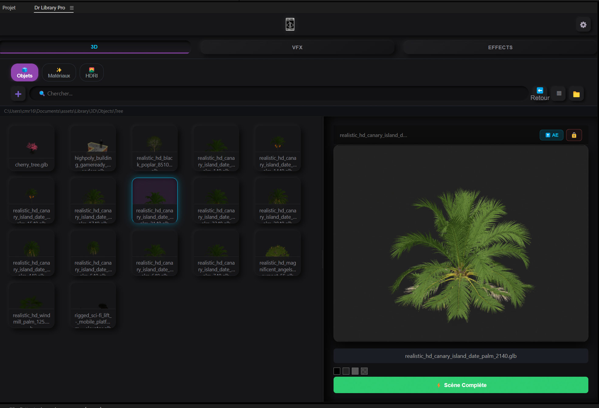The width and height of the screenshot is (599, 408).
Task: Switch to the Projet panel tab
Action: [9, 8]
